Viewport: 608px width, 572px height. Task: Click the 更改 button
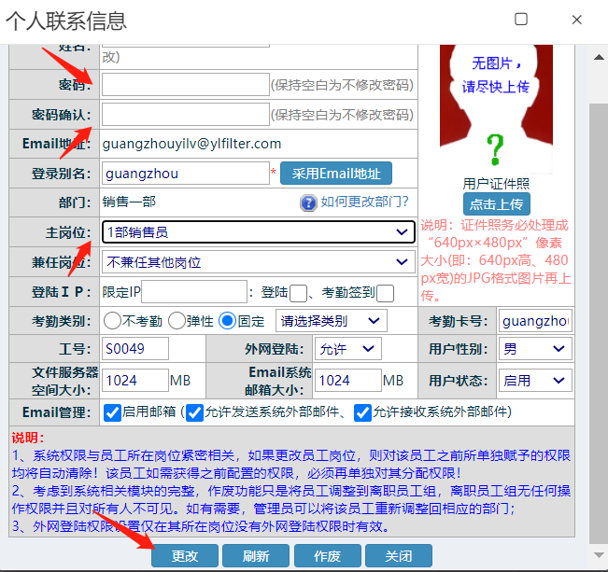[x=184, y=556]
